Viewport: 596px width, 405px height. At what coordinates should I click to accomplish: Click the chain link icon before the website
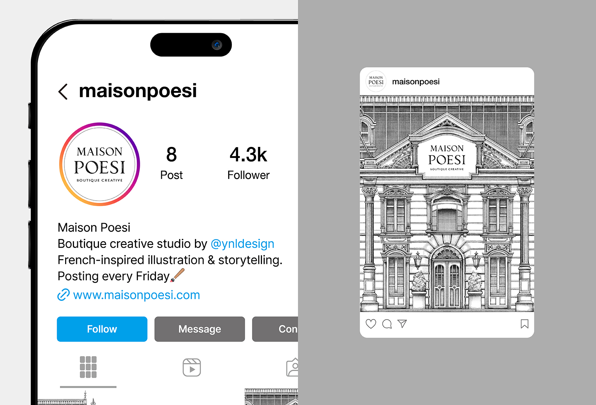(63, 295)
